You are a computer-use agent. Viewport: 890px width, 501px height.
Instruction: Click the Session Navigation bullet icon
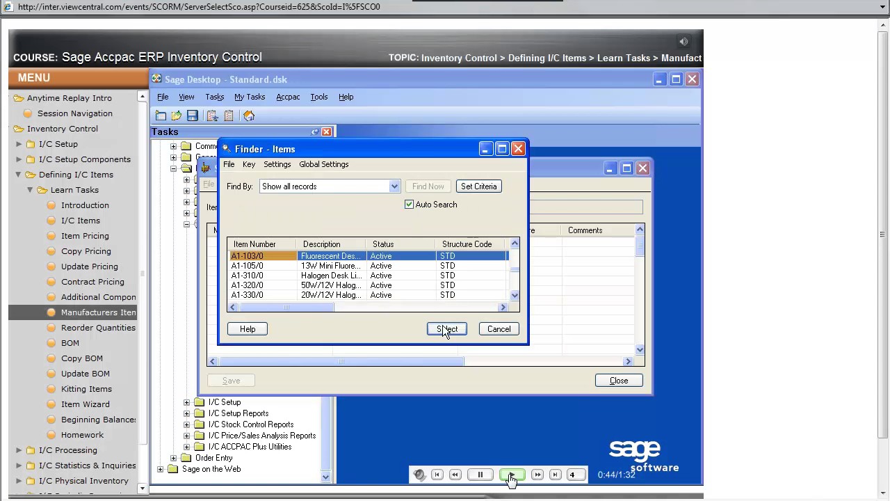pos(28,113)
